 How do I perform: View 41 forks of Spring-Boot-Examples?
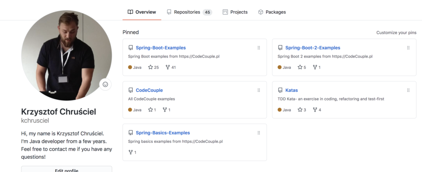tap(171, 67)
